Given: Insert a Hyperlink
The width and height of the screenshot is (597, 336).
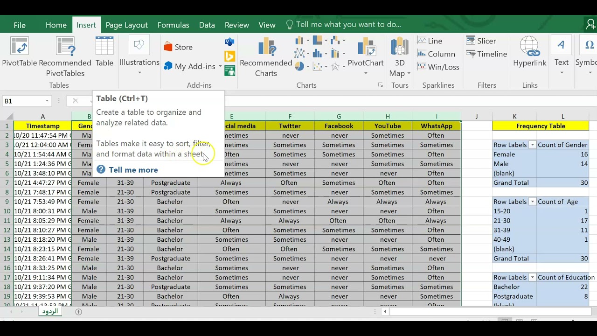Looking at the screenshot, I should coord(529,53).
